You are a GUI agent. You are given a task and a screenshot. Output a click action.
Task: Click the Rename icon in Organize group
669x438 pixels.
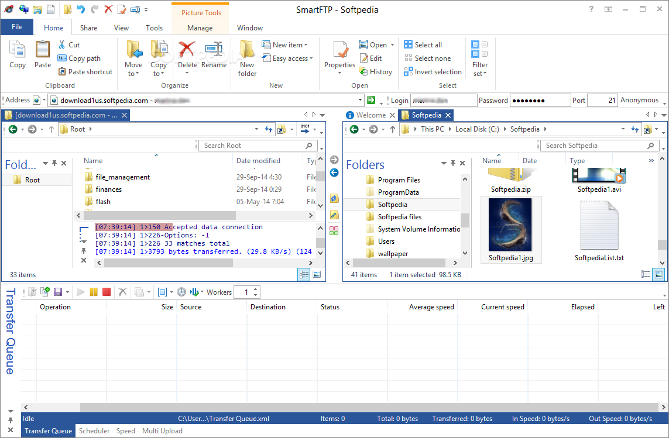point(214,50)
